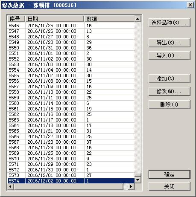Select row 5559 dated 2016/11/11

(71, 98)
